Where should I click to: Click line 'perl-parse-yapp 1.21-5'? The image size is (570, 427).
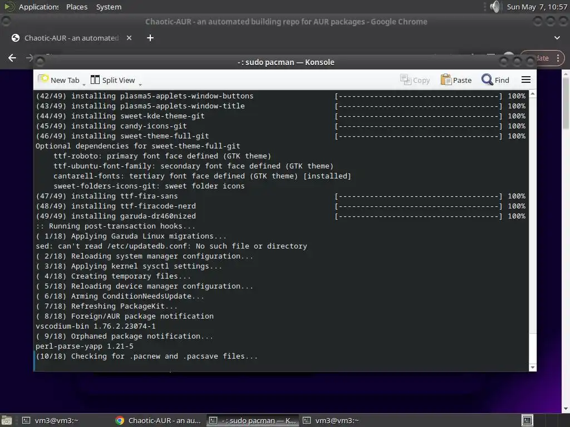coord(85,346)
